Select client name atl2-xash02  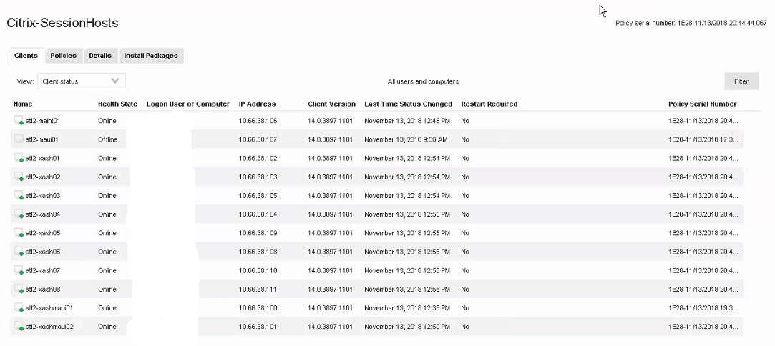point(43,177)
